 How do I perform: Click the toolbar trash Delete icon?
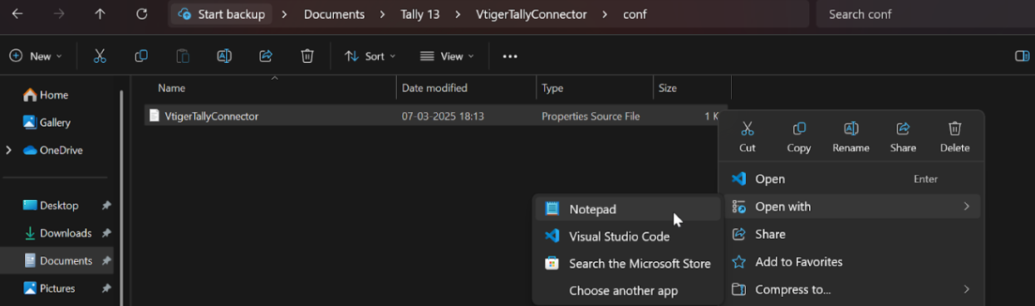point(307,56)
